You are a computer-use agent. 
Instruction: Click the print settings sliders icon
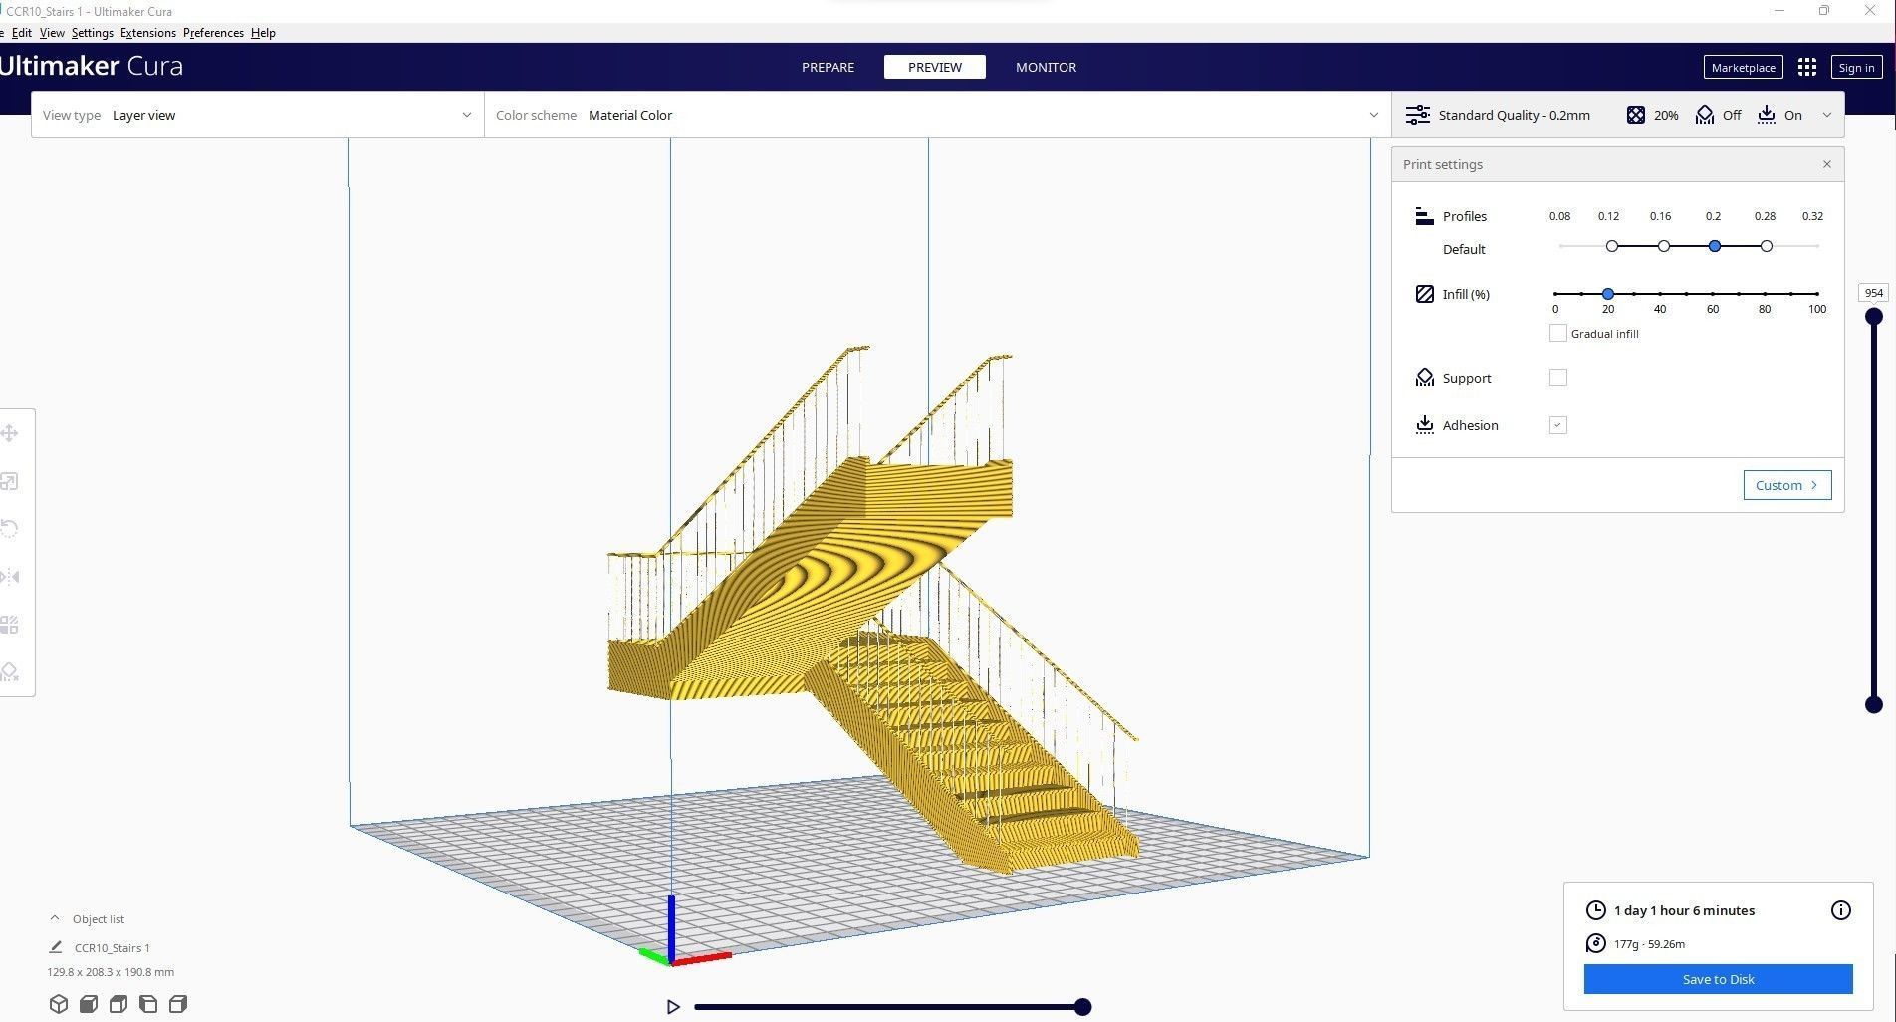1417,115
